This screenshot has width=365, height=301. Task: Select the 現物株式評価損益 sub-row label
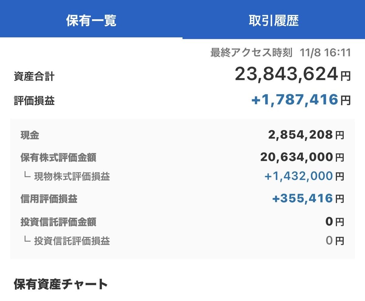click(72, 176)
